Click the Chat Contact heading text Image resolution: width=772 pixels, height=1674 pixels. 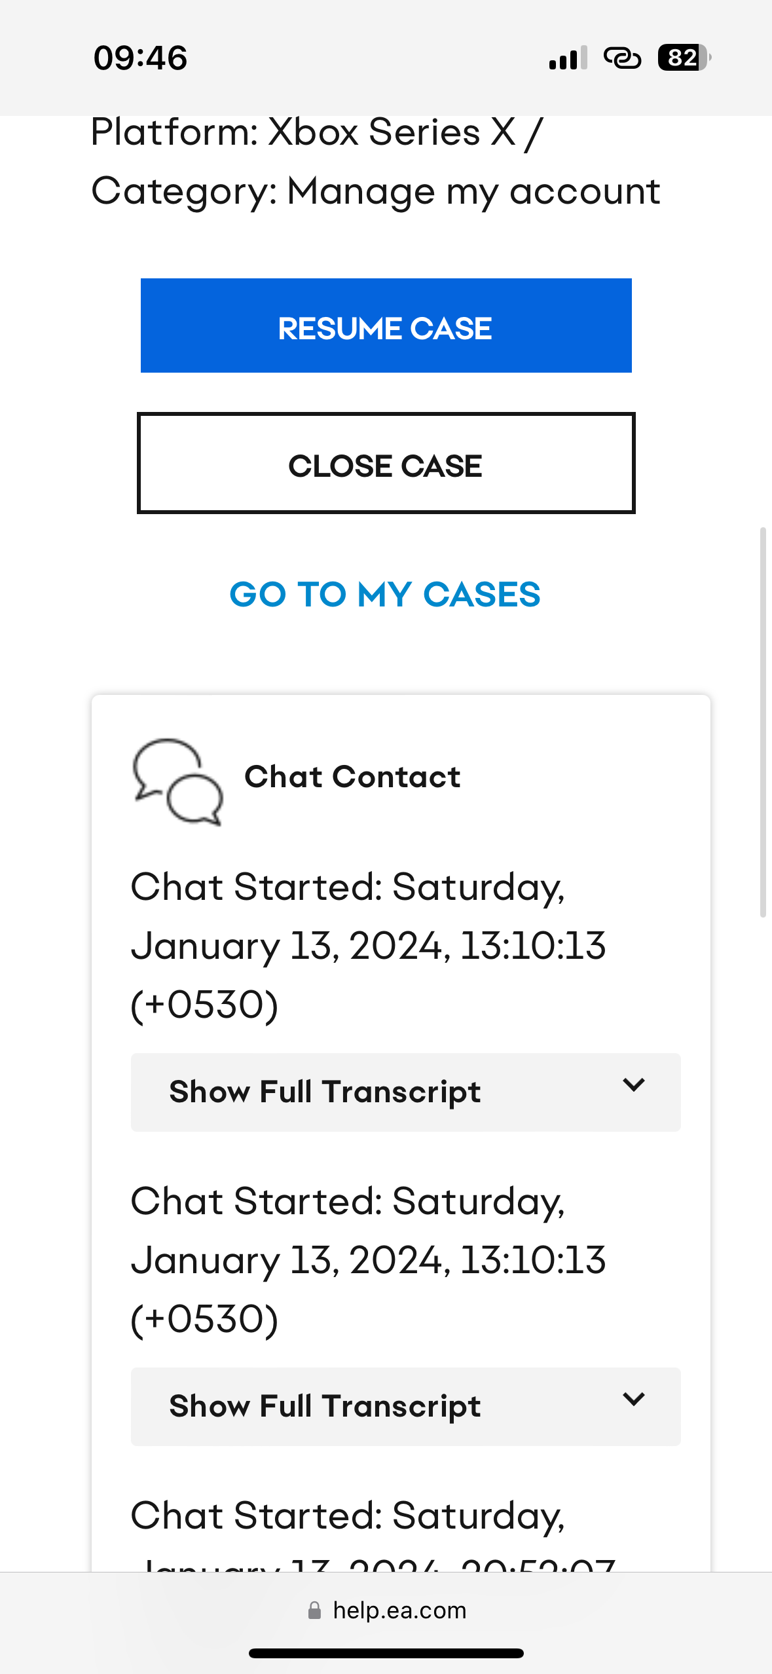[352, 777]
